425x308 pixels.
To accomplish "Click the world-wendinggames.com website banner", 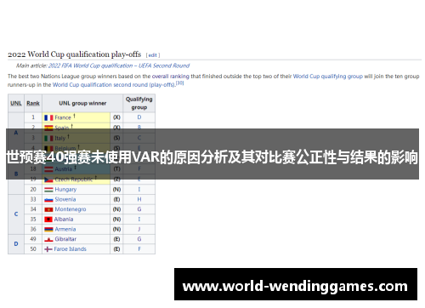I will click(296, 284).
